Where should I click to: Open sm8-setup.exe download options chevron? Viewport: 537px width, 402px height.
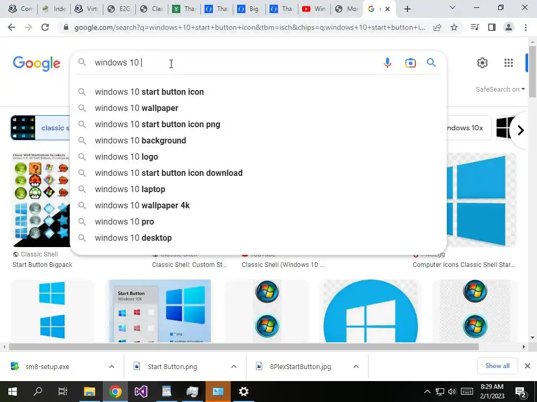(x=112, y=366)
